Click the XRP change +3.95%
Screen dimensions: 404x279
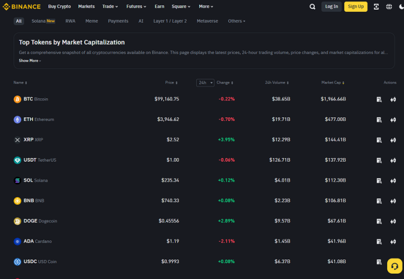tap(226, 139)
